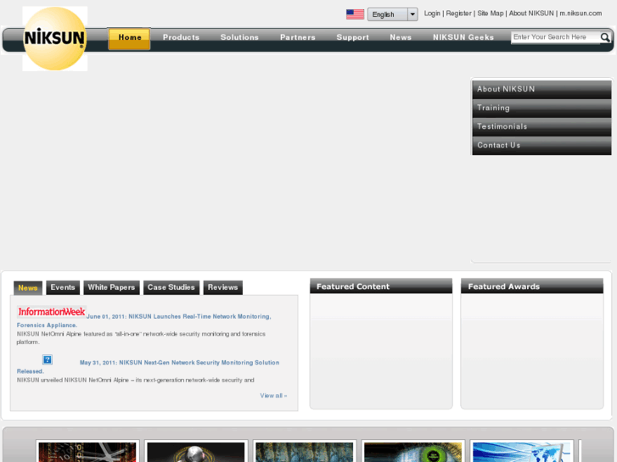Image resolution: width=617 pixels, height=462 pixels.
Task: Click the About NIKSUN top link
Action: pyautogui.click(x=531, y=14)
